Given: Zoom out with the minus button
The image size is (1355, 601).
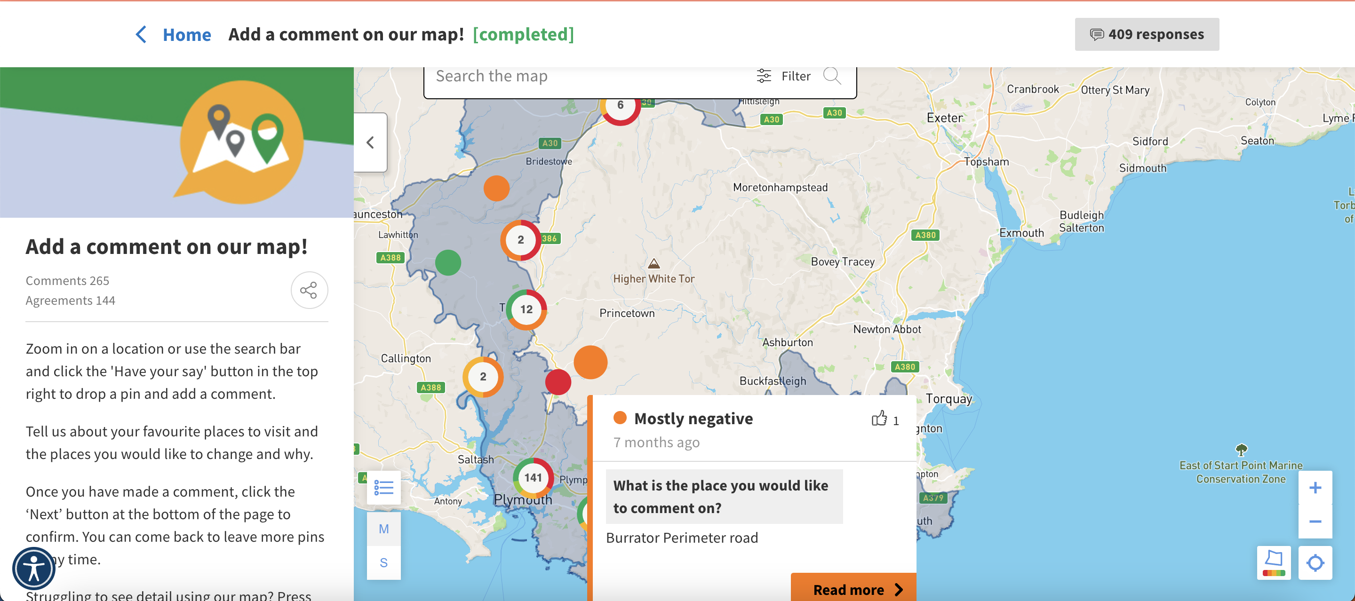Looking at the screenshot, I should click(1315, 521).
